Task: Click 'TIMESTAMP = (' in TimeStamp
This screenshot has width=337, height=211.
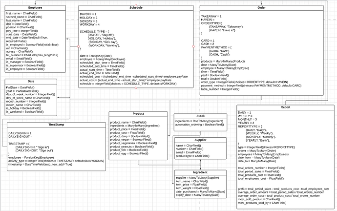Action: coord(19,144)
